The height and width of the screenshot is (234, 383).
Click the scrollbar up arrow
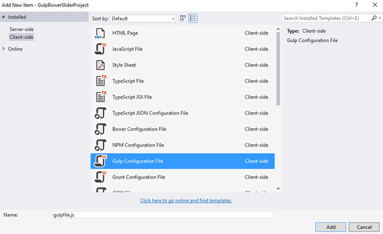pyautogui.click(x=278, y=29)
